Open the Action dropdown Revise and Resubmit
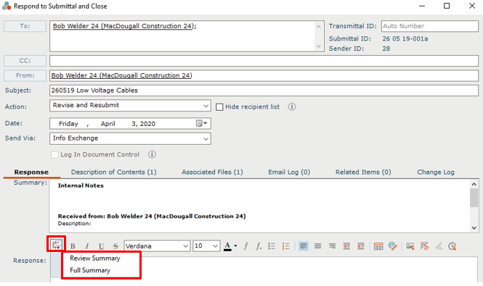Image resolution: width=483 pixels, height=286 pixels. pyautogui.click(x=130, y=106)
